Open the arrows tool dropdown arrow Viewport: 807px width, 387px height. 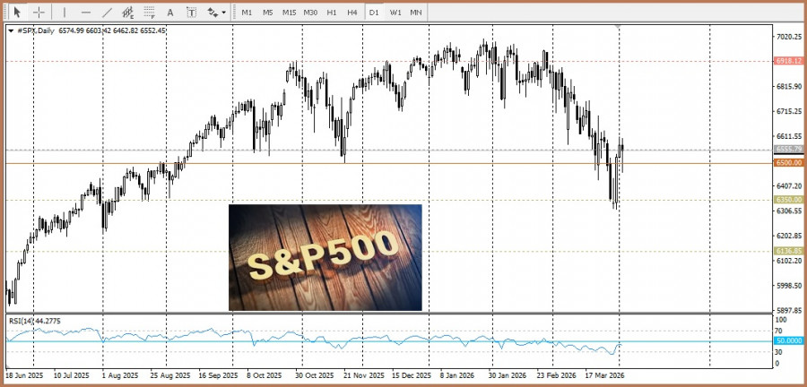(x=223, y=12)
